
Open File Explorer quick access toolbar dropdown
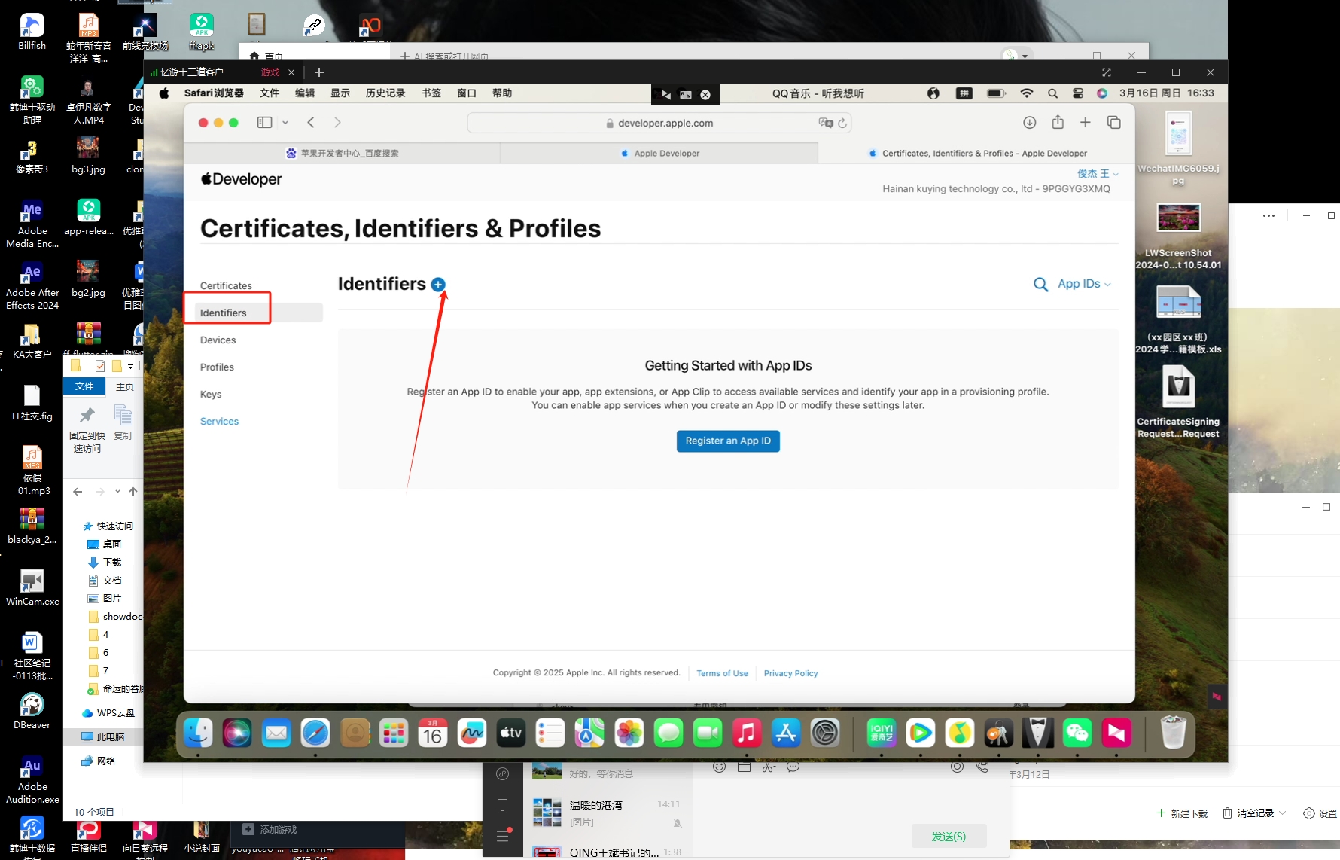(x=130, y=366)
